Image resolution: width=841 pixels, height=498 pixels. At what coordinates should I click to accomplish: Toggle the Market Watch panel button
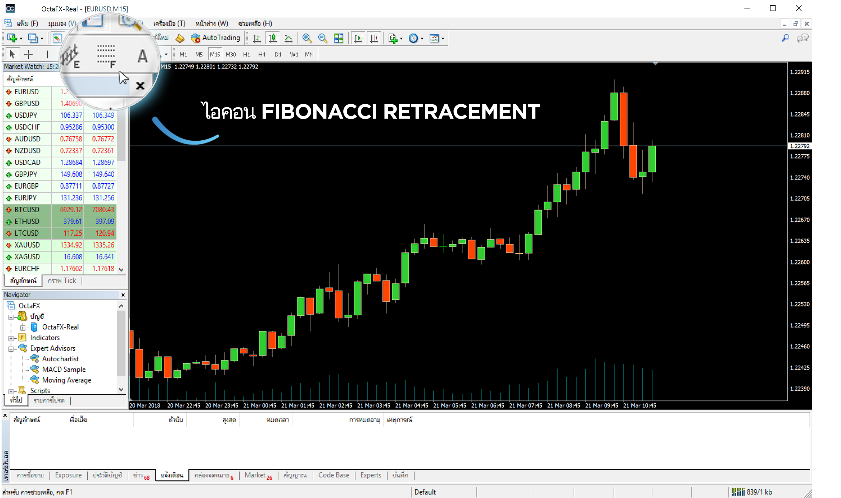(x=57, y=38)
